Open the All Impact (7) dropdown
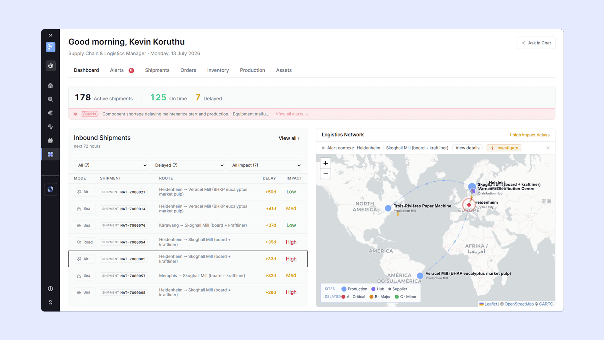This screenshot has width=604, height=340. pyautogui.click(x=265, y=165)
